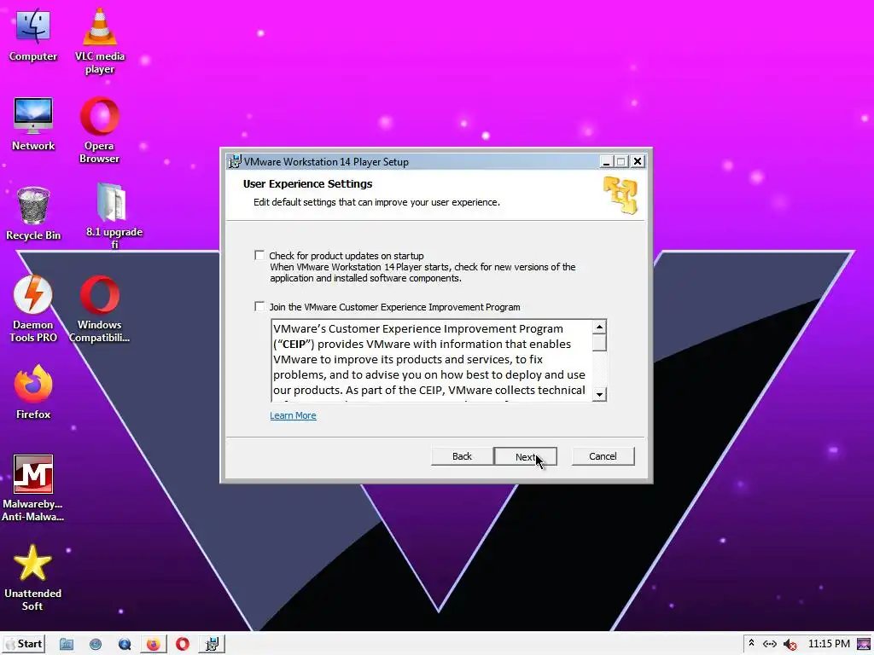Click the VMware logo in dialog header
The width and height of the screenshot is (874, 655).
click(621, 195)
